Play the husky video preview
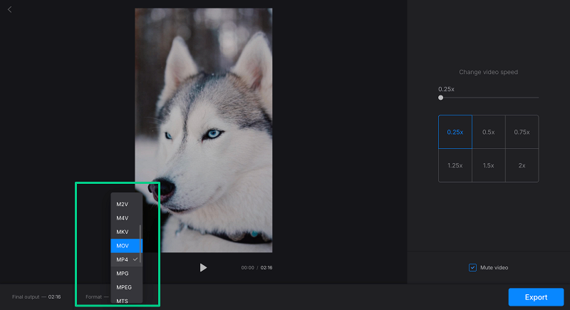The height and width of the screenshot is (310, 570). pos(203,267)
